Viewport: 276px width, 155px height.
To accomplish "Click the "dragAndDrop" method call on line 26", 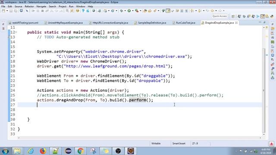I will click(x=70, y=100).
